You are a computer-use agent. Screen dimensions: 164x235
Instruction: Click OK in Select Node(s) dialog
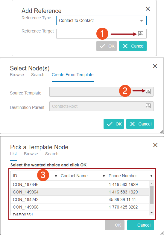pos(114,124)
